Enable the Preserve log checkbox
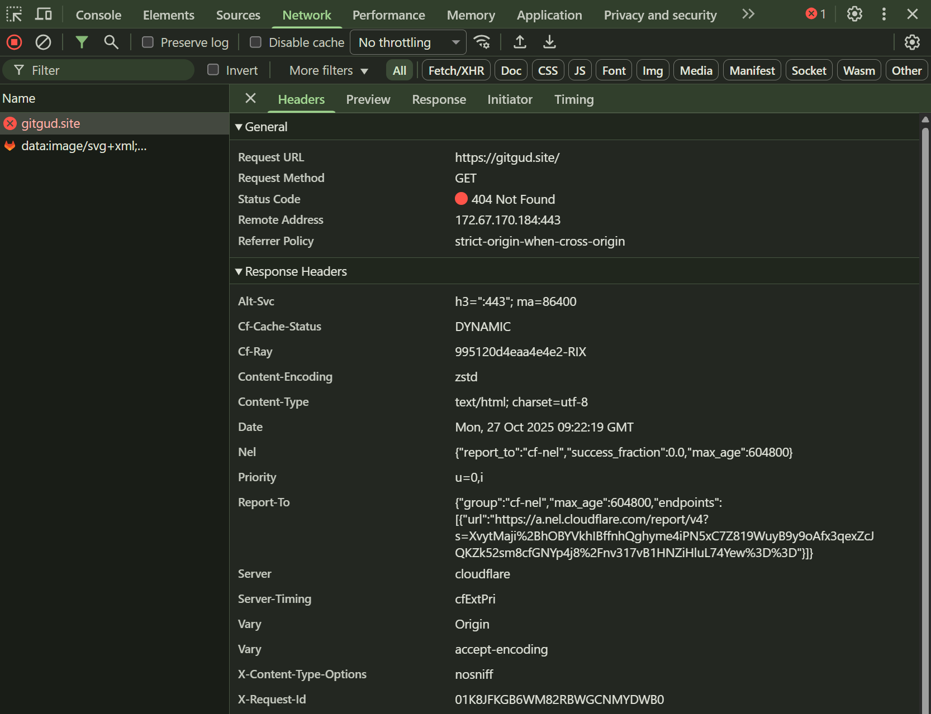Image resolution: width=931 pixels, height=714 pixels. 148,42
